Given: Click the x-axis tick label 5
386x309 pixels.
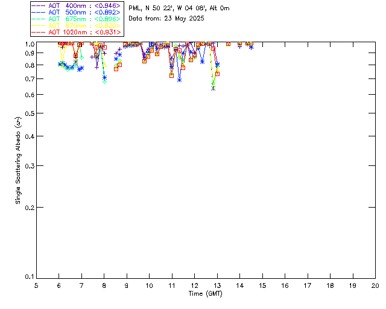Looking at the screenshot, I should [x=37, y=285].
